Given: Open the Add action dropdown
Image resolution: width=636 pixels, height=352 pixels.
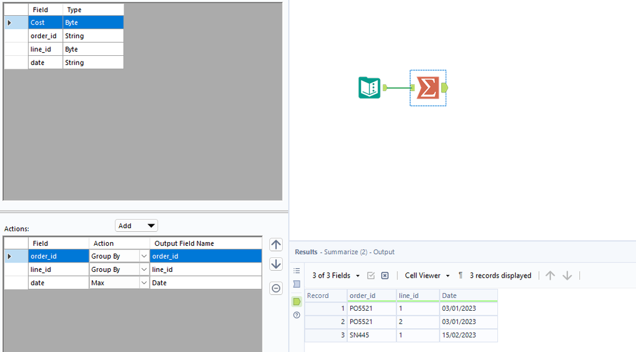Looking at the screenshot, I should [x=136, y=226].
